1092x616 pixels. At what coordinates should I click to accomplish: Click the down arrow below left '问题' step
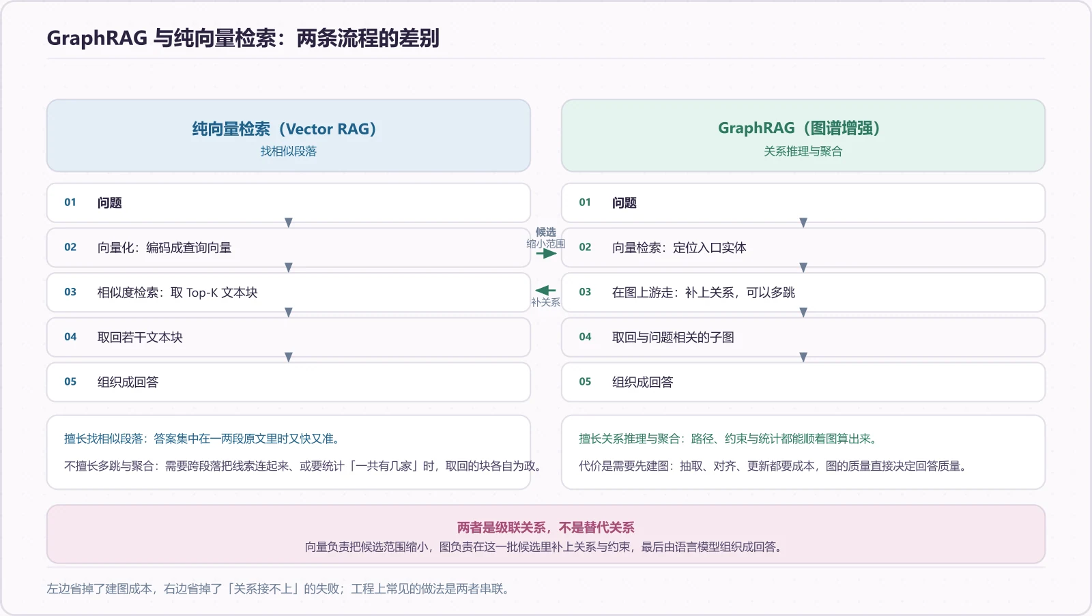(289, 223)
